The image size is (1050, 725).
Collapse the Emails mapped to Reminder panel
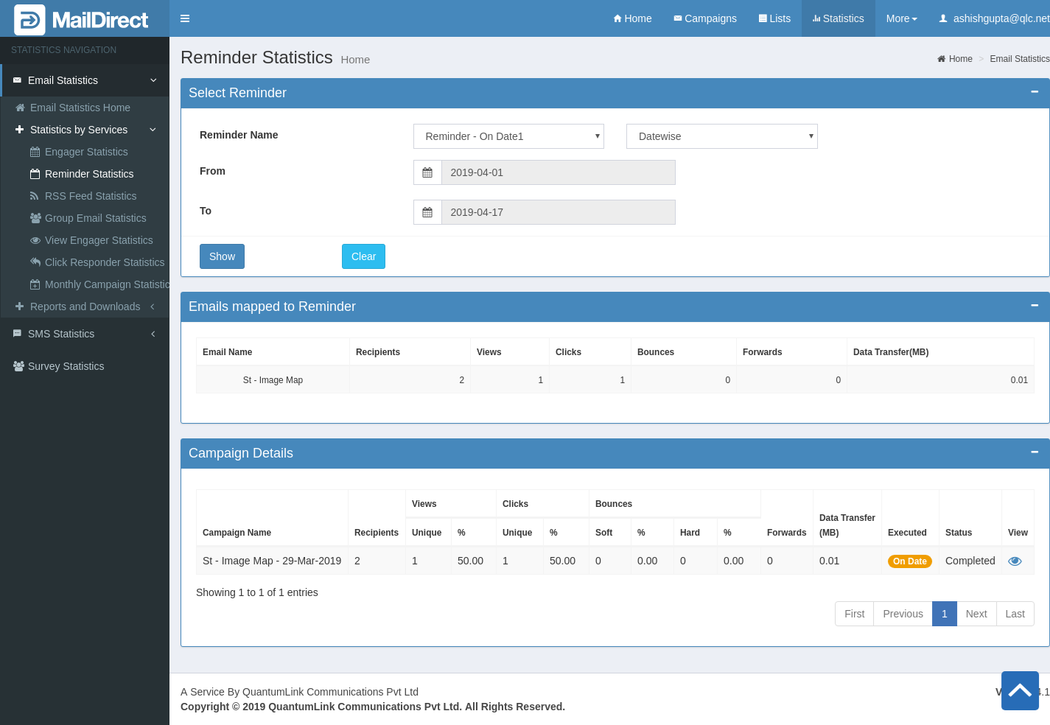1035,306
